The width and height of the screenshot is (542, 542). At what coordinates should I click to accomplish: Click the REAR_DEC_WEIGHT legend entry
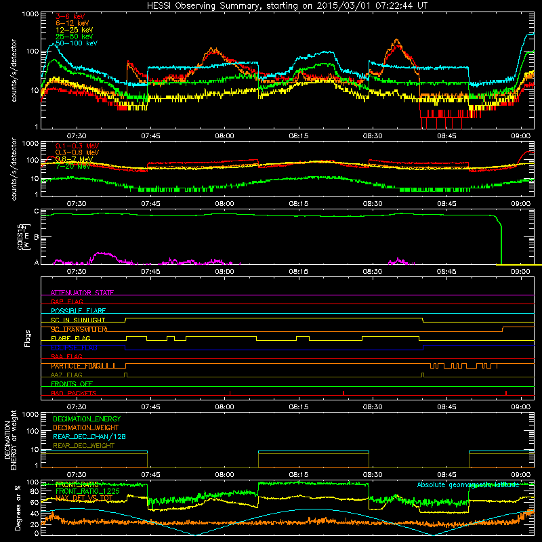pyautogui.click(x=83, y=446)
